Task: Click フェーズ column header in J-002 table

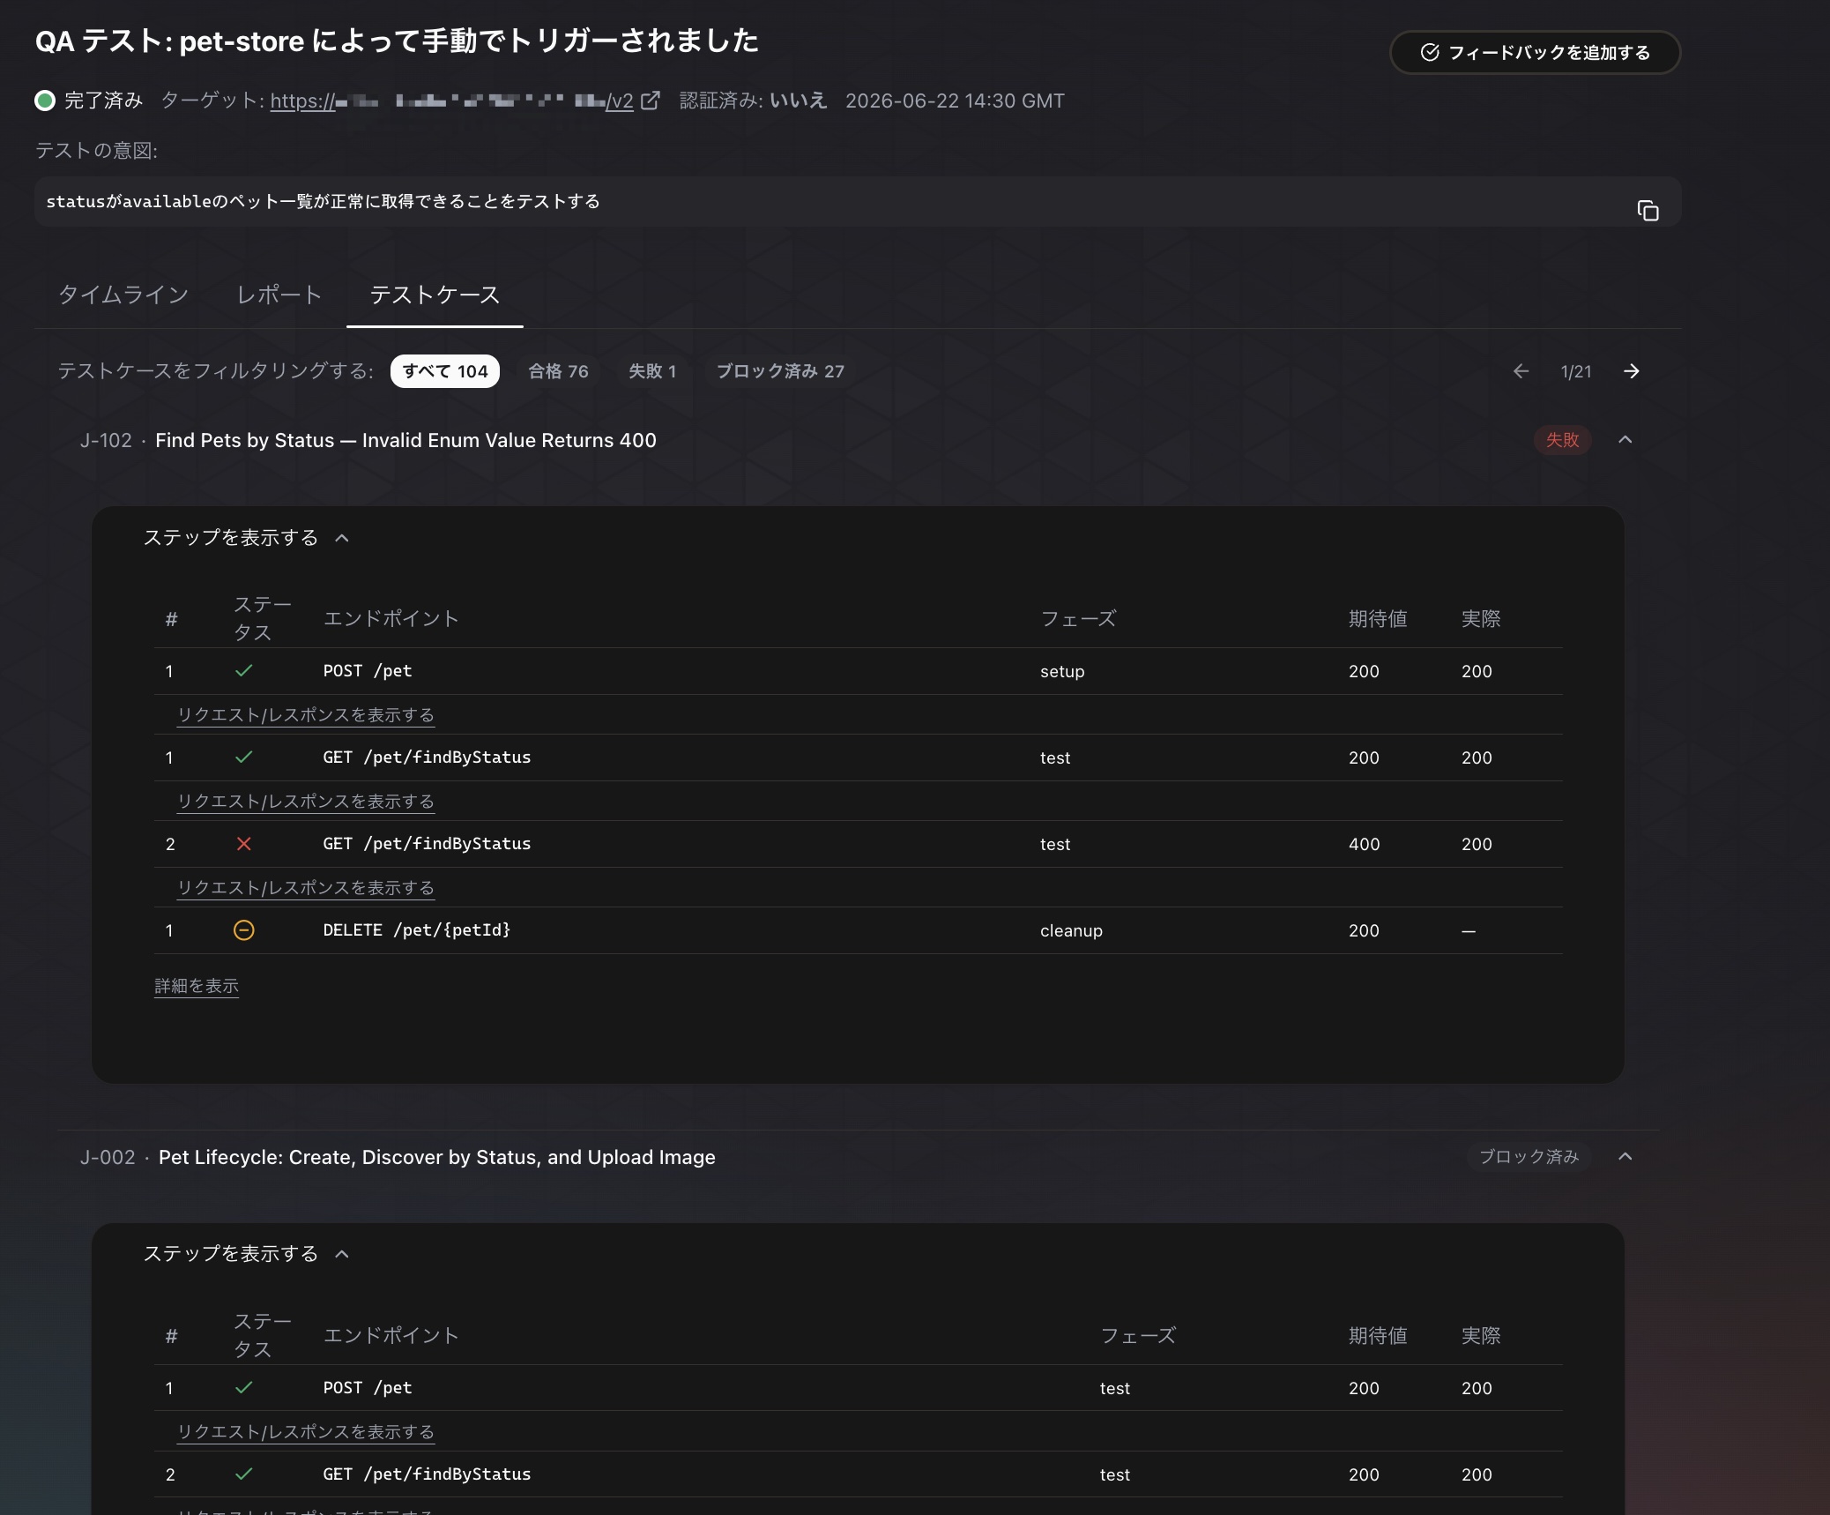Action: (1138, 1336)
